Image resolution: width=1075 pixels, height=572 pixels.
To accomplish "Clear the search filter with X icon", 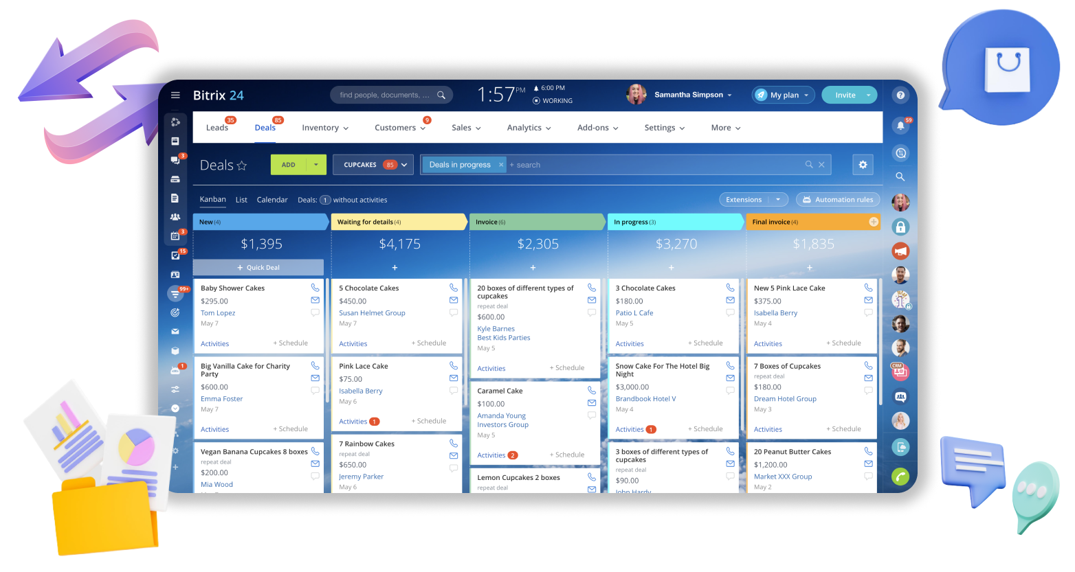I will tap(821, 165).
